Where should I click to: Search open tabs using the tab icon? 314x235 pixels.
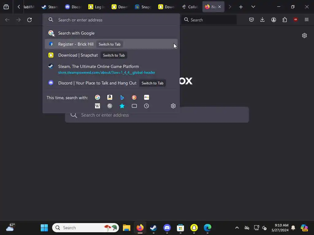point(134,106)
